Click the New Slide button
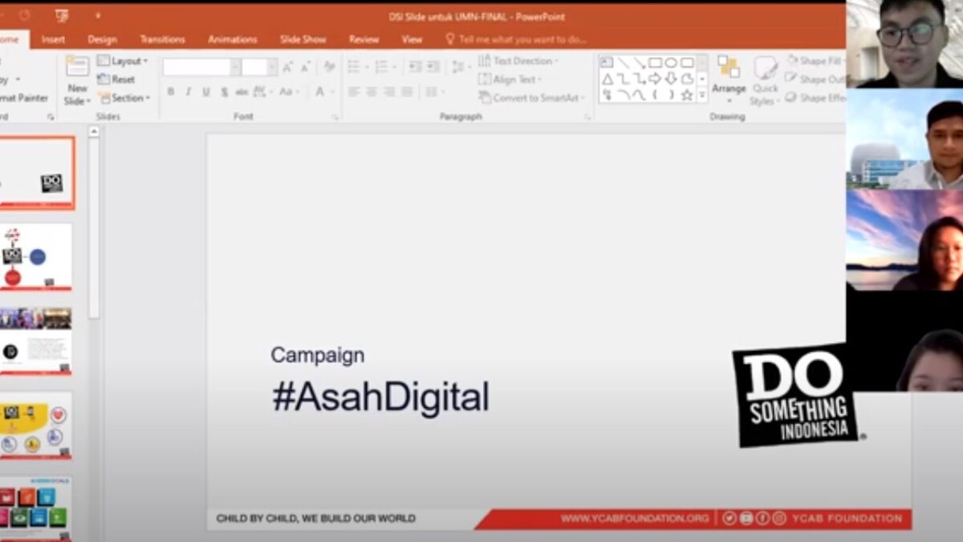 point(78,80)
